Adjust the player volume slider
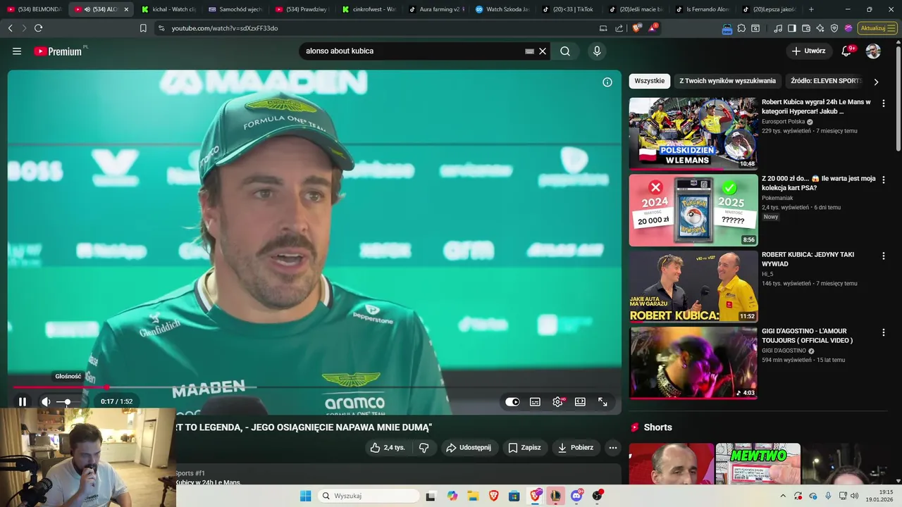The image size is (902, 507). coord(68,402)
